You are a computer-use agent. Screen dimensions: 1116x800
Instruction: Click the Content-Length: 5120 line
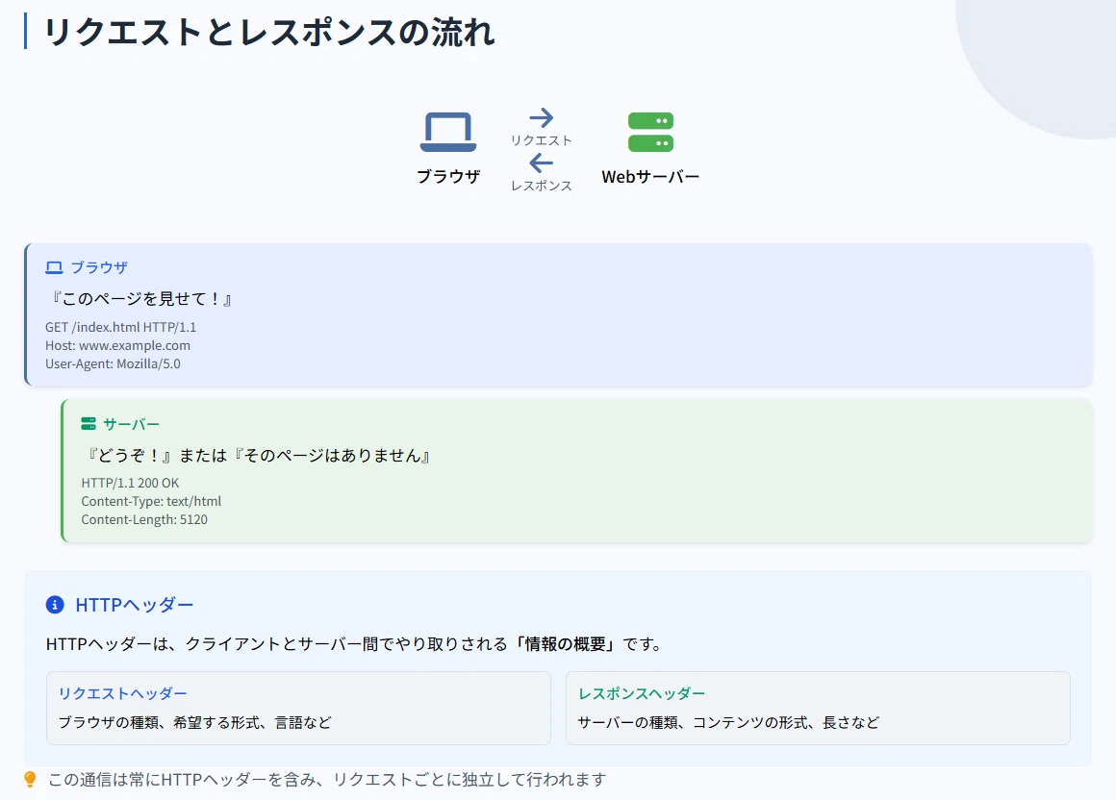point(144,520)
